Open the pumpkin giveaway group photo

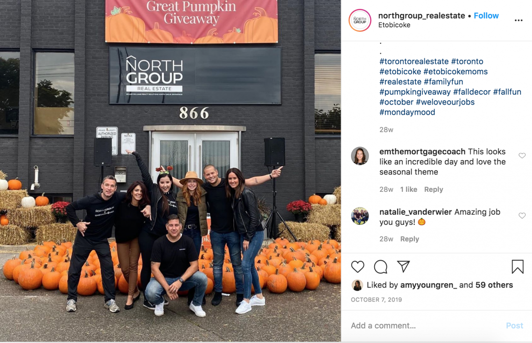tap(170, 171)
